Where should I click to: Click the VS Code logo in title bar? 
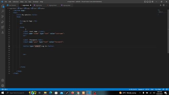pos(2,2)
